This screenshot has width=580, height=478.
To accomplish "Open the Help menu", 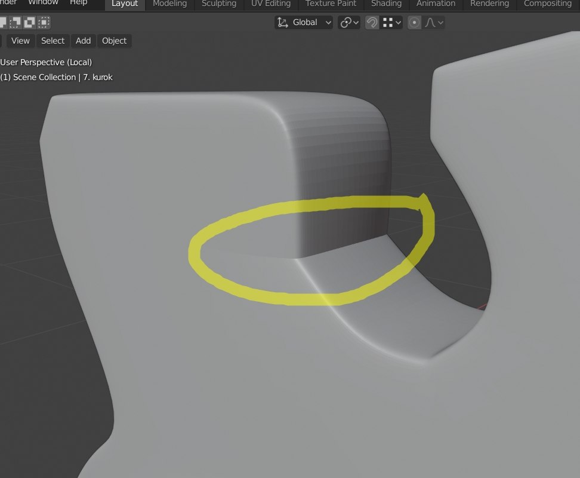I will click(x=78, y=2).
